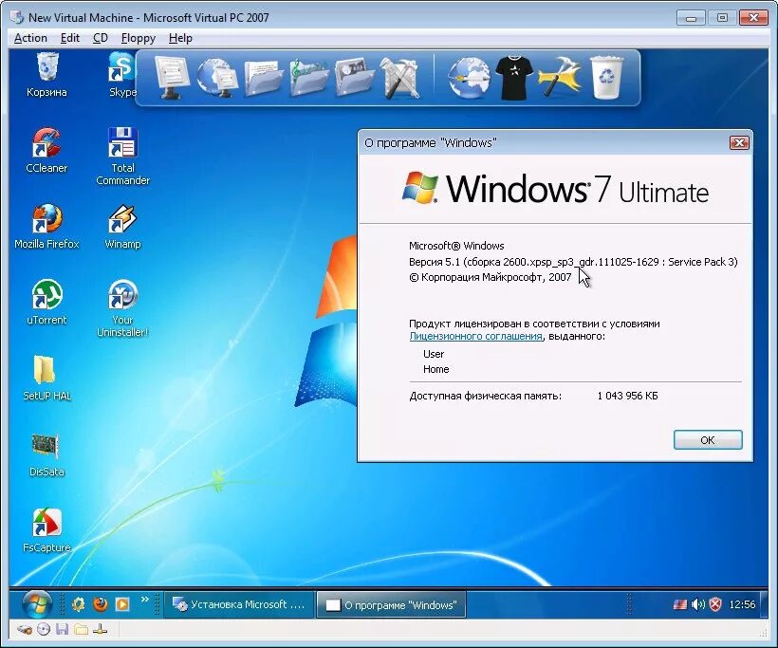This screenshot has width=778, height=648.
Task: Open the dock's documents folder icon
Action: pos(264,78)
